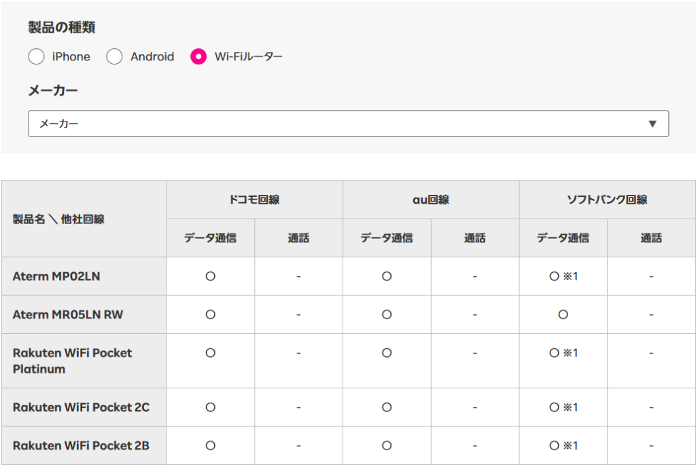The height and width of the screenshot is (465, 696).
Task: Click the メーカー section heading
Action: (53, 90)
